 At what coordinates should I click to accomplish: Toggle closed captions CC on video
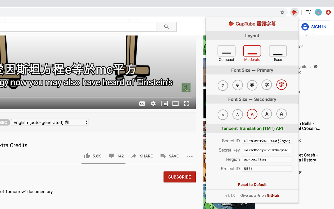pos(142,104)
